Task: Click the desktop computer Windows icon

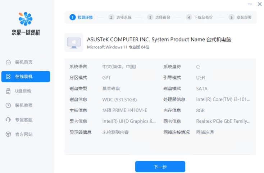Action: click(x=74, y=42)
